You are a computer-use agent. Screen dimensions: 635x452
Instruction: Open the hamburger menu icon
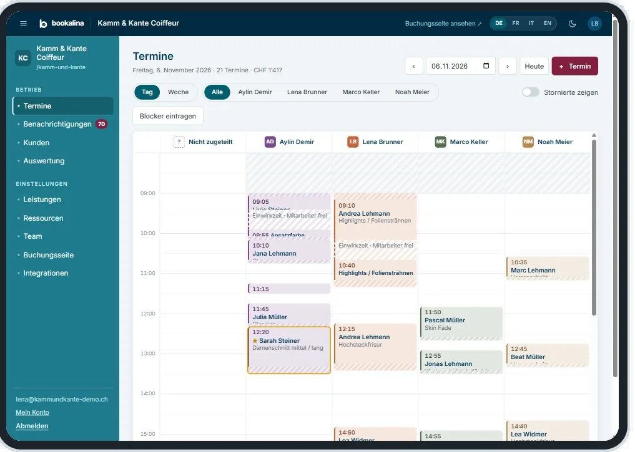[24, 24]
